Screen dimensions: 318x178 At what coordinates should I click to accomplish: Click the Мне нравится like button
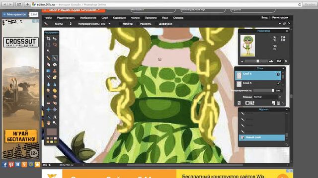coord(14,14)
